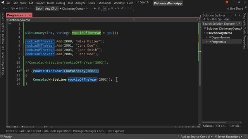Open the Git menu

click(31, 3)
